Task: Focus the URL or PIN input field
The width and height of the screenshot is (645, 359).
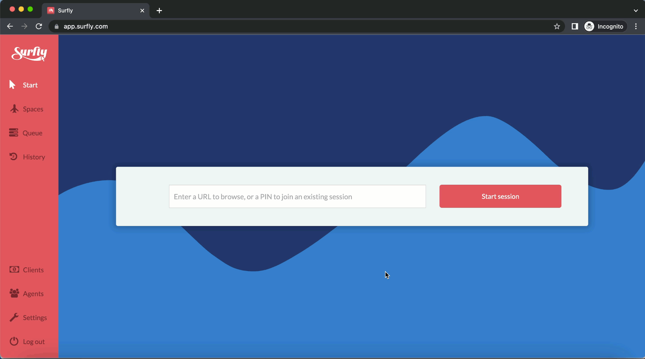Action: coord(297,196)
